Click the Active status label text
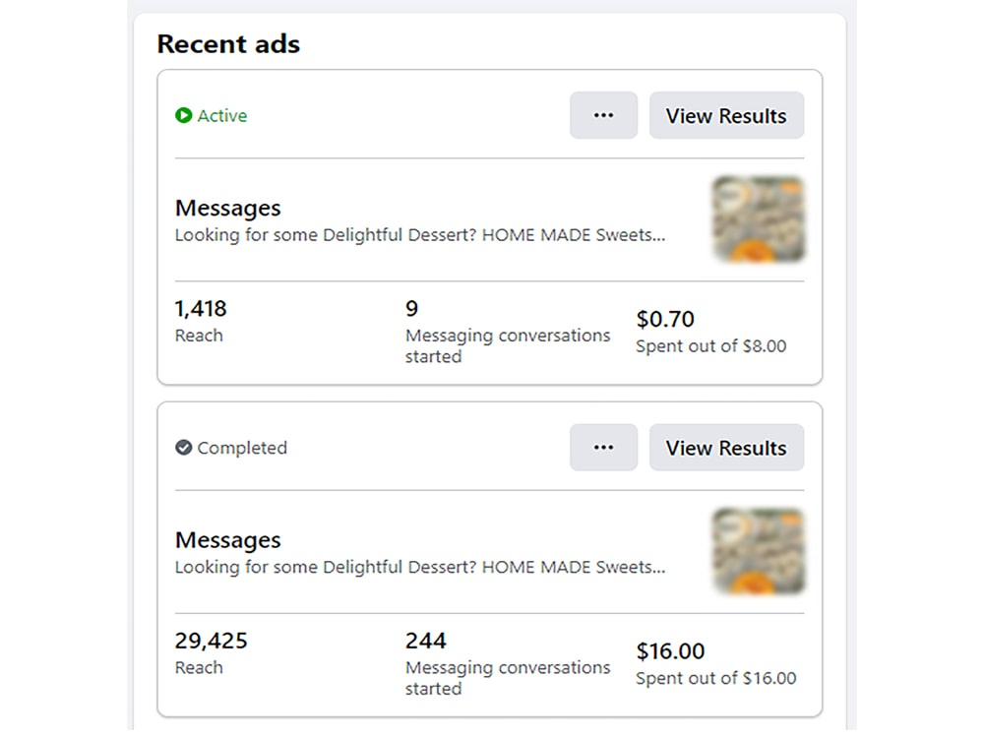 pyautogui.click(x=222, y=115)
